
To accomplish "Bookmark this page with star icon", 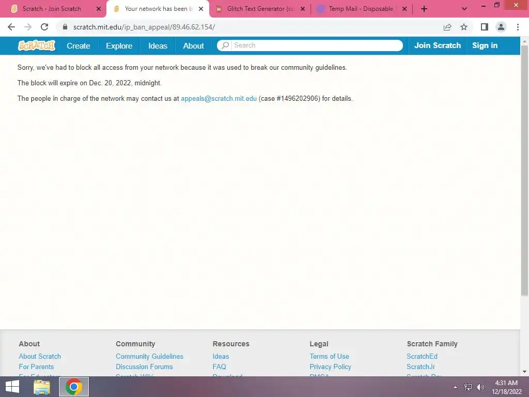I will tap(464, 27).
